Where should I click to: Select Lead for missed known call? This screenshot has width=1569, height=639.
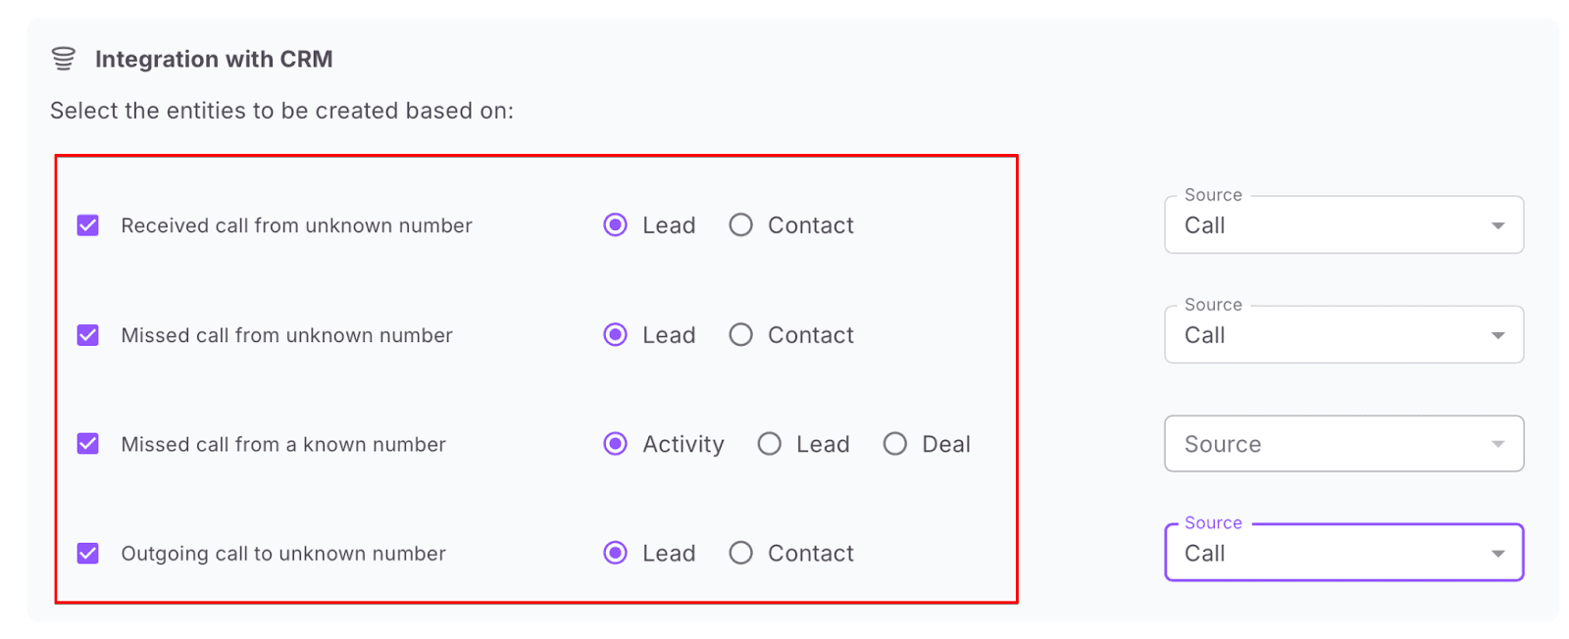tap(770, 444)
